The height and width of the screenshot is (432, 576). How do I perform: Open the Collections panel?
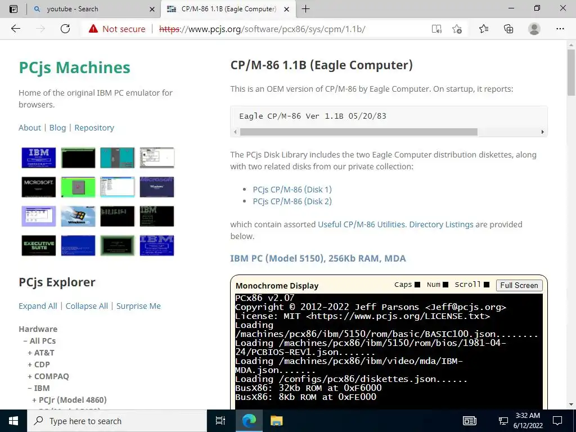click(508, 29)
